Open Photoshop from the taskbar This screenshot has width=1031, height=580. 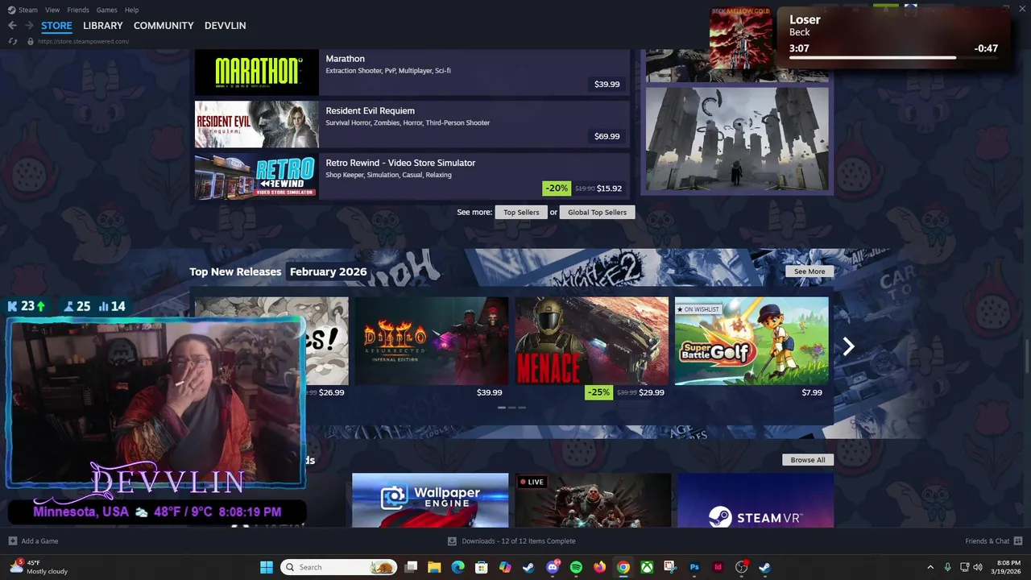pyautogui.click(x=694, y=567)
